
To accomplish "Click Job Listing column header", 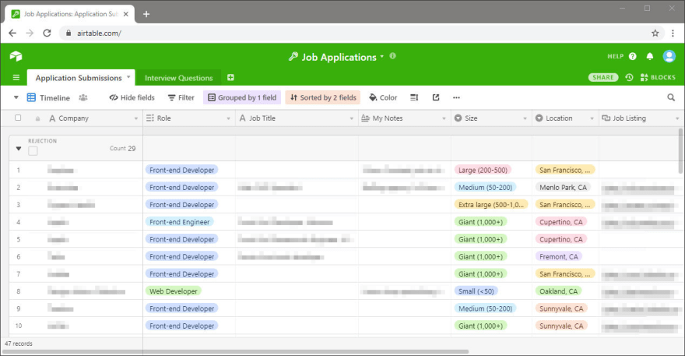I will pyautogui.click(x=641, y=118).
